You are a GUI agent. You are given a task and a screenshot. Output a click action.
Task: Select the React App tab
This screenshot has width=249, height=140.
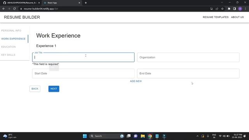(x=62, y=3)
